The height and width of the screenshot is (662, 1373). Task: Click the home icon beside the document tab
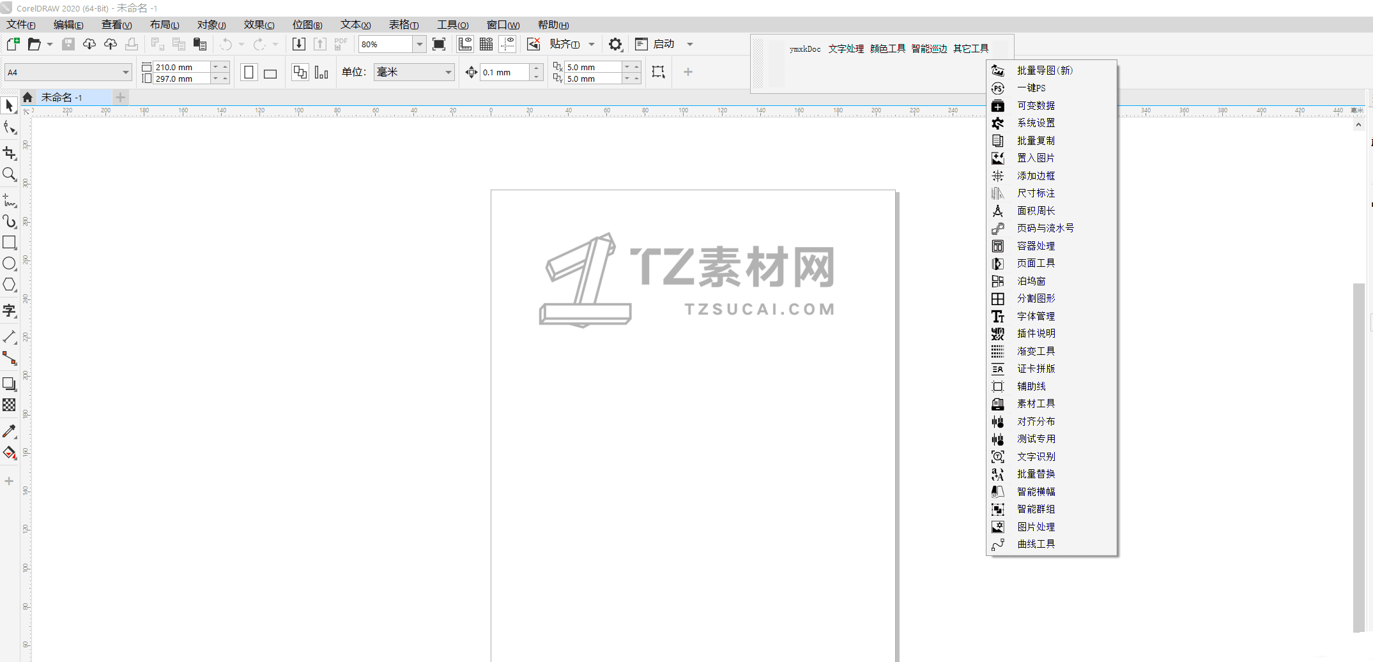[x=27, y=97]
